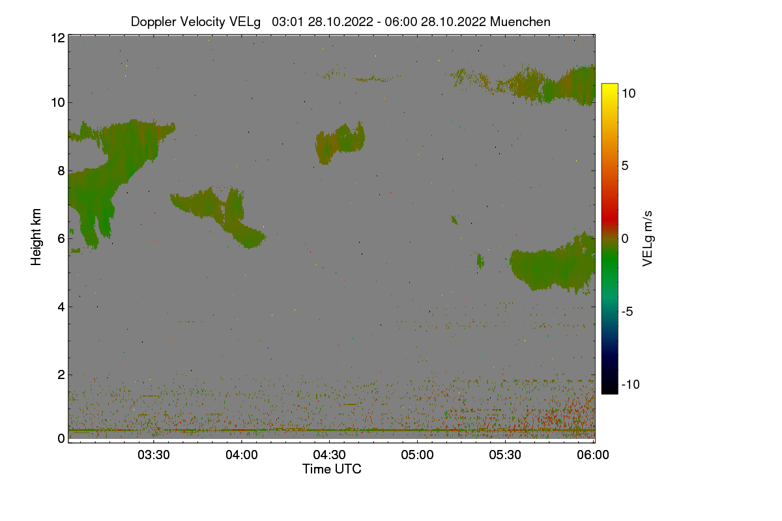Click the colorbar value -5 label

coord(628,311)
